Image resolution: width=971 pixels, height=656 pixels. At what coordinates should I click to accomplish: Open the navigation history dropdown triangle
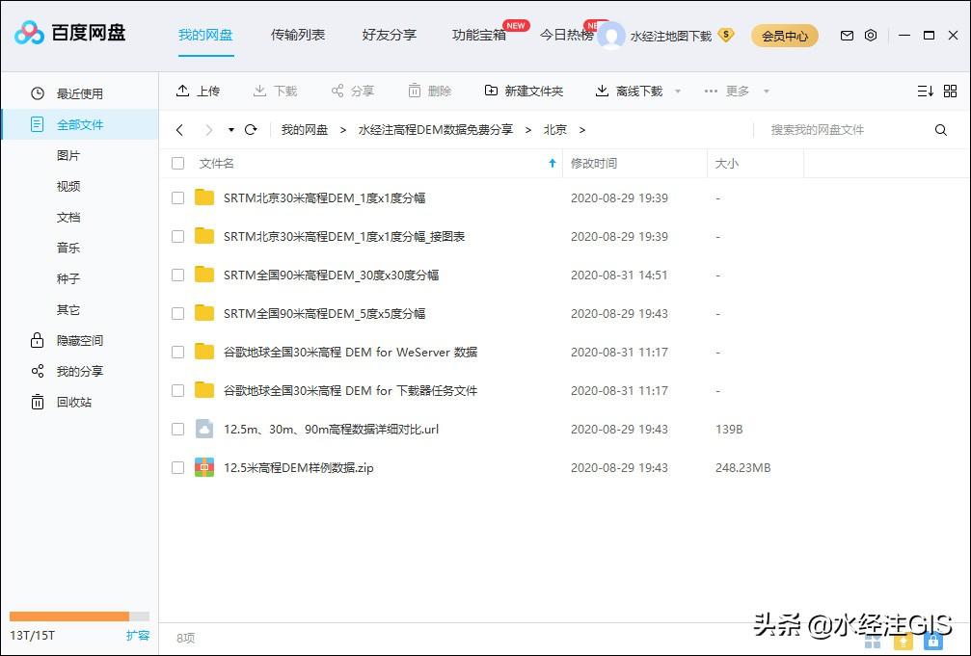pos(231,130)
